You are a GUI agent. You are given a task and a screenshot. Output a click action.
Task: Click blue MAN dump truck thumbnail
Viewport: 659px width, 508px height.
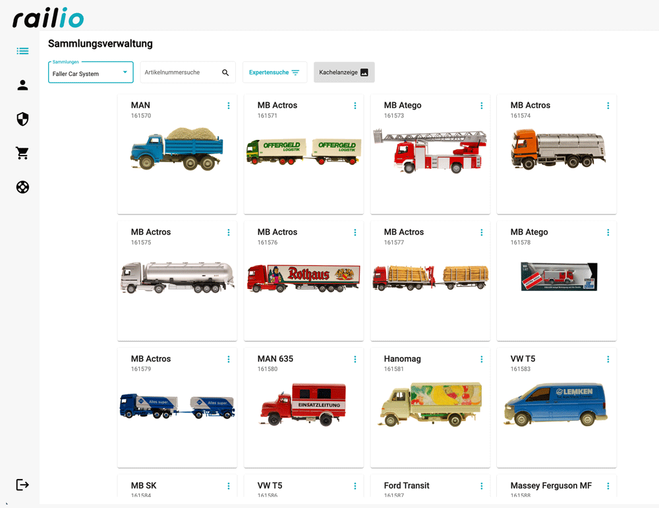tap(177, 149)
